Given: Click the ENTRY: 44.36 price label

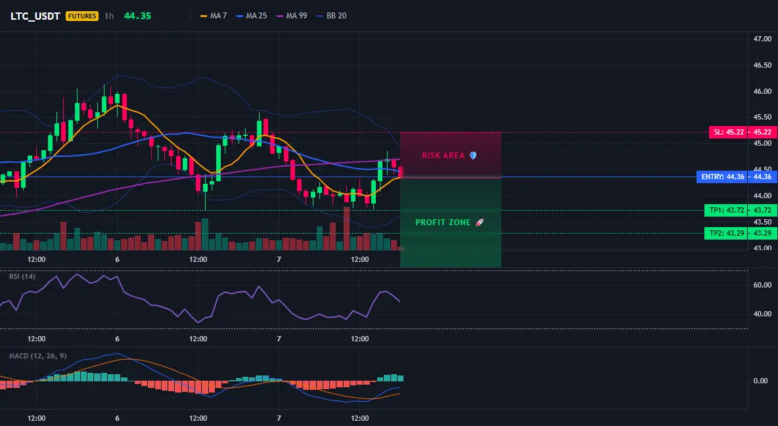Looking at the screenshot, I should 722,177.
